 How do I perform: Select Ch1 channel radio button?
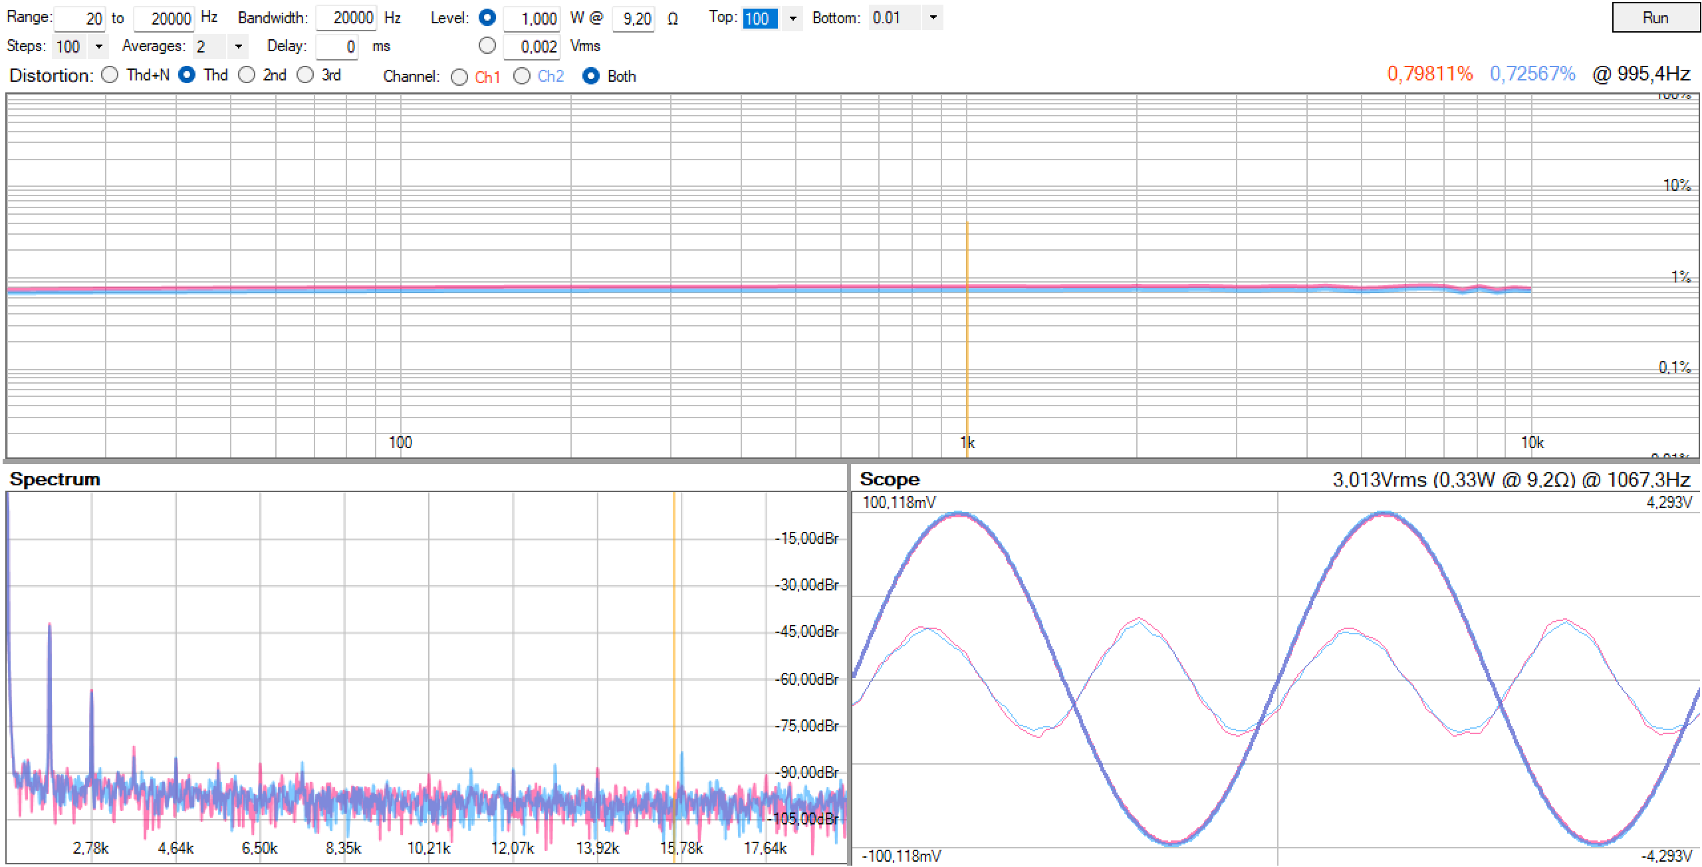point(459,77)
